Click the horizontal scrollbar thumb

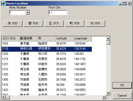[8, 97]
